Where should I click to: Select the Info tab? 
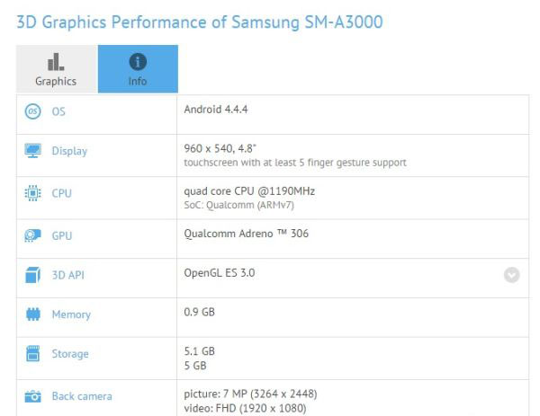[138, 69]
